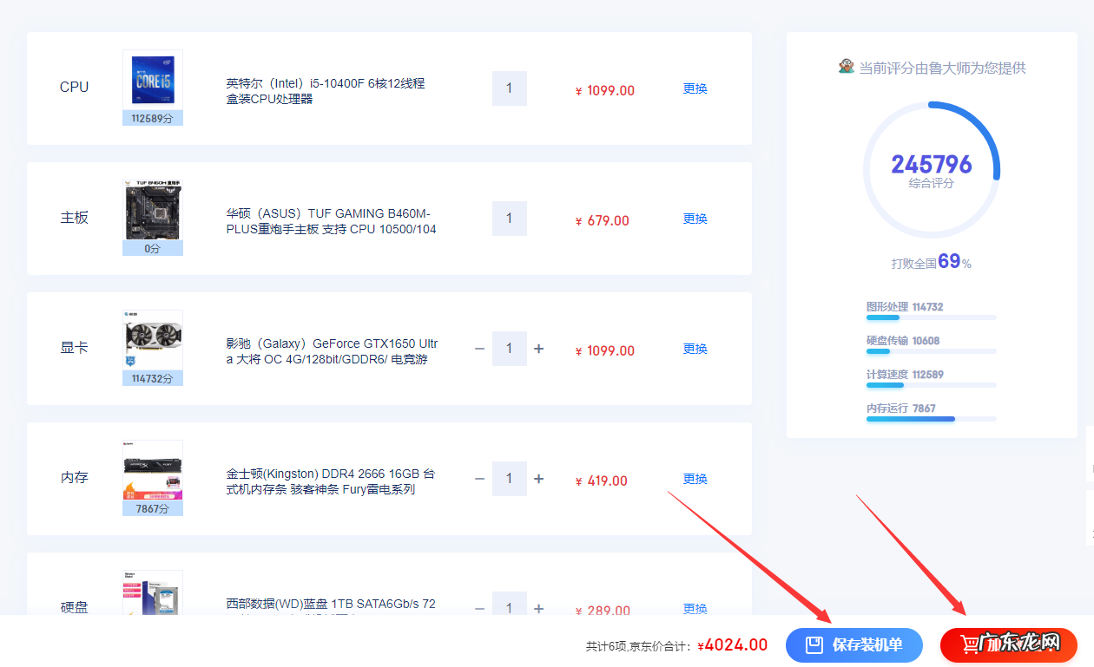Viewport: 1094px width, 667px height.
Task: Click the 245796 综合评分 score gauge
Action: [x=932, y=170]
